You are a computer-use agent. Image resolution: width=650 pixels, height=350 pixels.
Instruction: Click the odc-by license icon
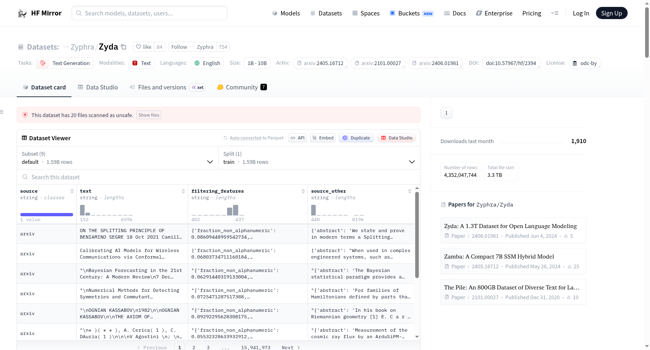click(x=575, y=63)
